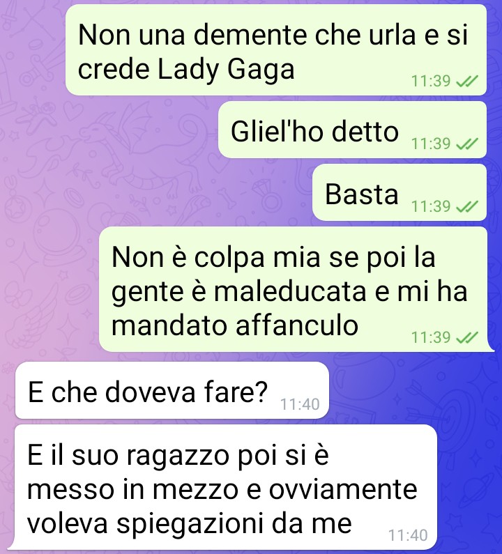
Task: Tap 11:40 timestamp on the spiegazioni message
Action: (409, 535)
